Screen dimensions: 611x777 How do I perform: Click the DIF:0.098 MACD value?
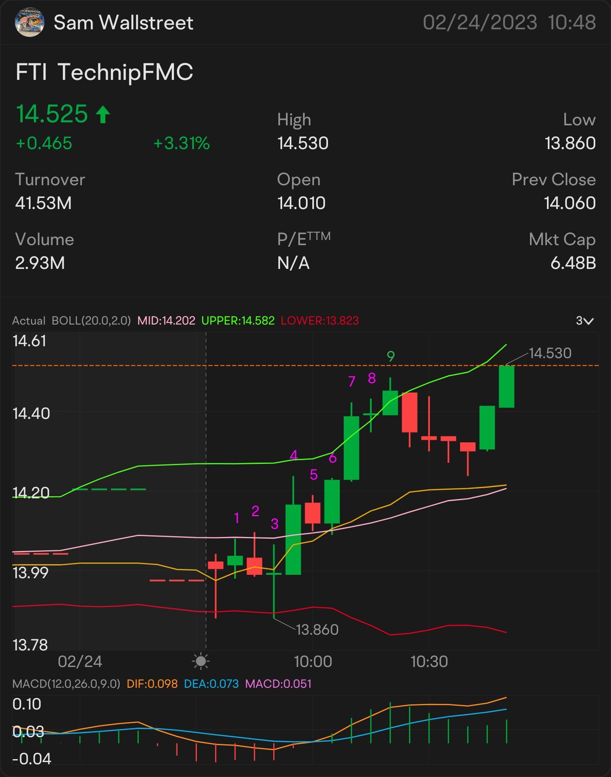click(x=152, y=684)
